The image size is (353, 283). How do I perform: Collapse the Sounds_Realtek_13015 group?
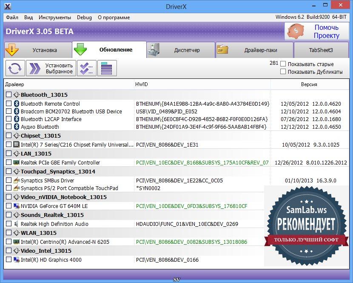(x=17, y=215)
